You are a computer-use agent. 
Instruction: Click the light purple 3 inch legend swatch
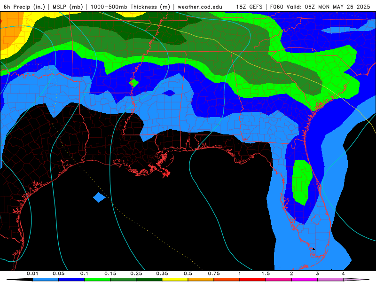(330, 280)
